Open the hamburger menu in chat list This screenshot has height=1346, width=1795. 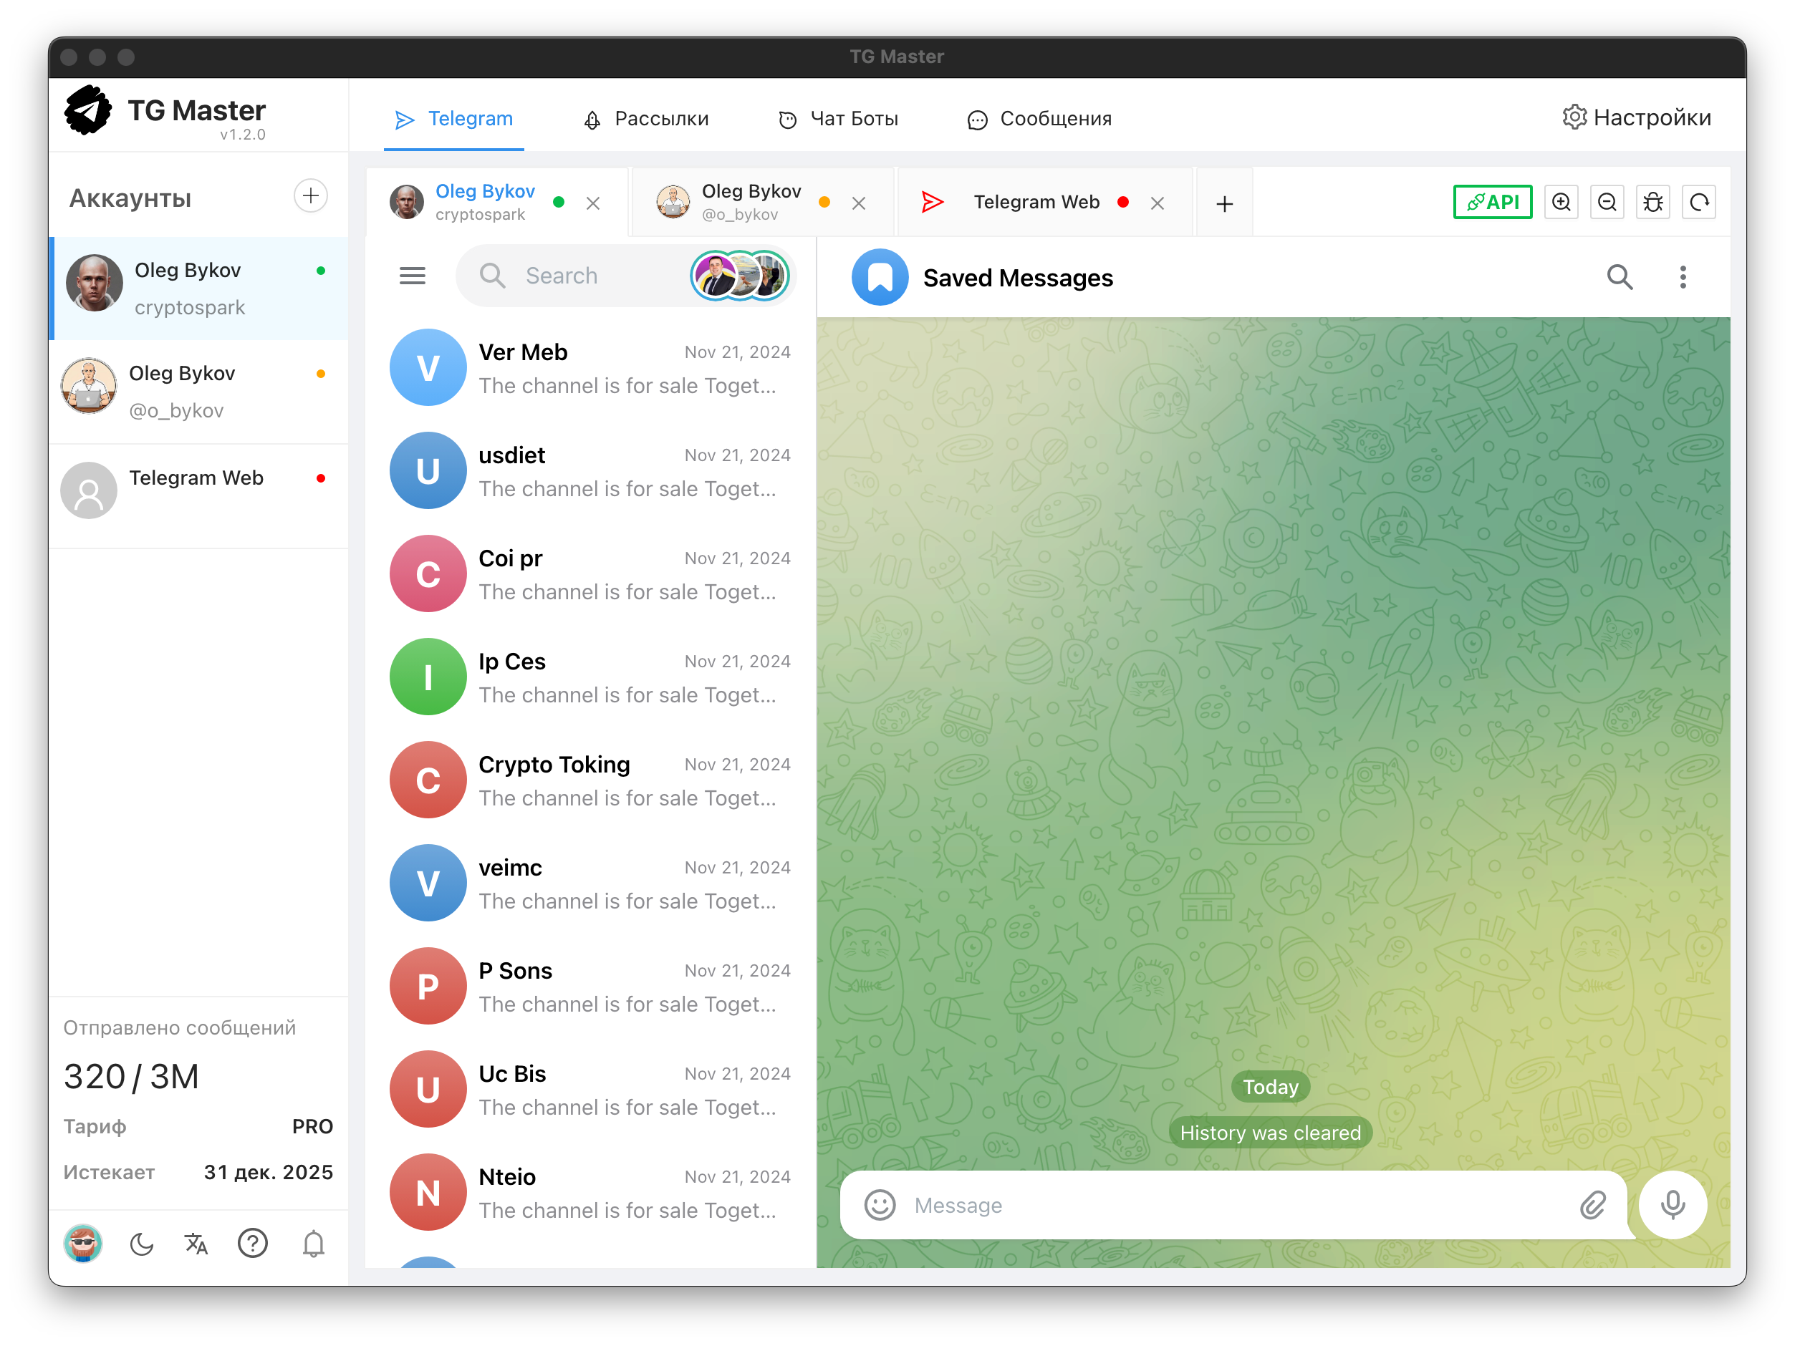(x=413, y=276)
